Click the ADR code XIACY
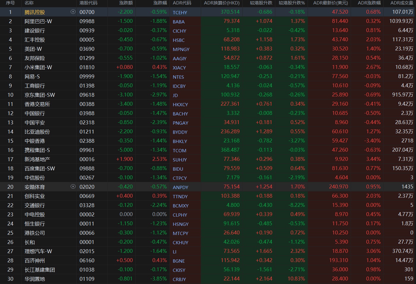The height and width of the screenshot is (284, 416). 179,68
